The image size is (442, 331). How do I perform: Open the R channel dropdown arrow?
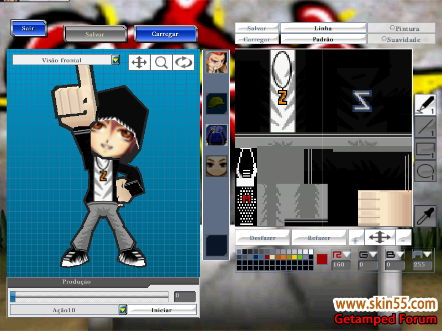pyautogui.click(x=346, y=254)
